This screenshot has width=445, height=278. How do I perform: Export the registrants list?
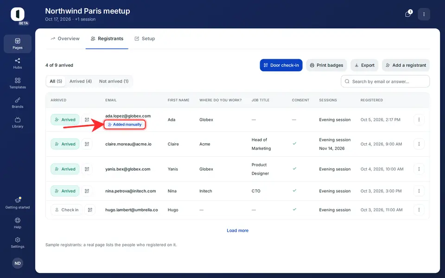point(364,65)
